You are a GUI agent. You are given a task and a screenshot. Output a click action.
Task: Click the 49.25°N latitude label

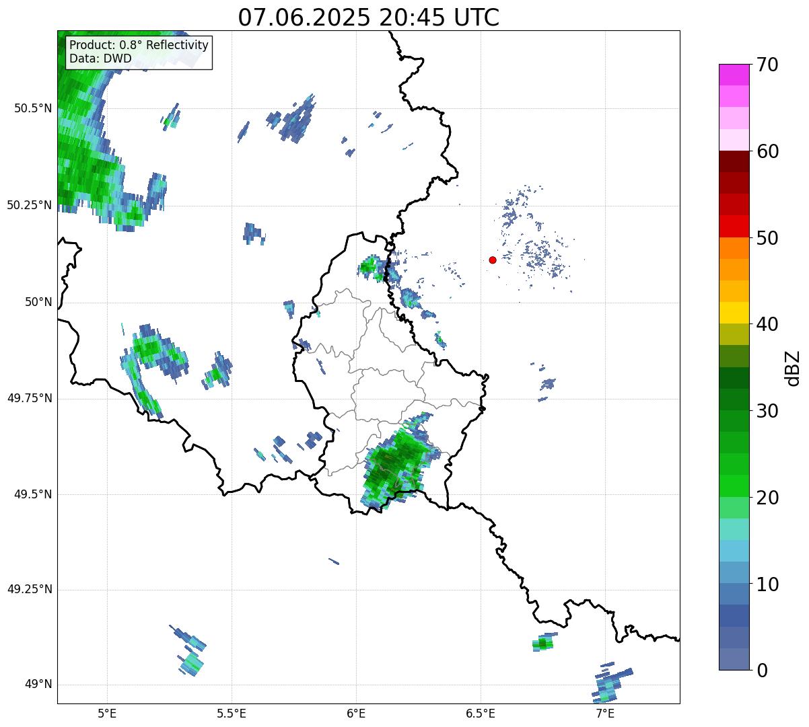(x=29, y=589)
